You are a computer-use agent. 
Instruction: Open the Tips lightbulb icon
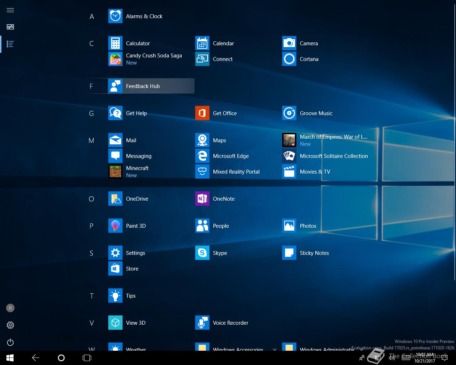(115, 296)
